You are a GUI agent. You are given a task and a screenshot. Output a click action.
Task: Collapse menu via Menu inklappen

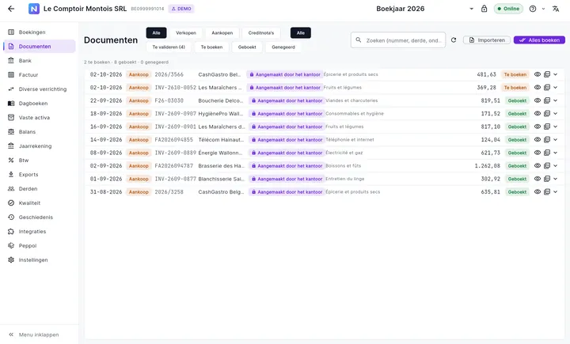point(33,335)
